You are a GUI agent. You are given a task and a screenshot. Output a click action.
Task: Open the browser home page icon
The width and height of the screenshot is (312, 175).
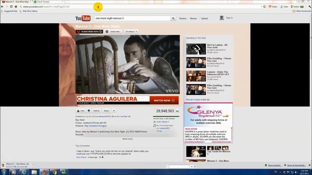pyautogui.click(x=16, y=6)
